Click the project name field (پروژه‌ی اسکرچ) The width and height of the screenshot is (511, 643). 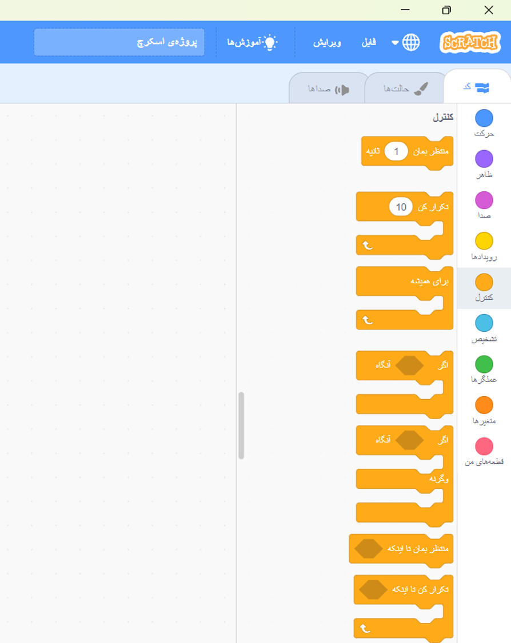(x=119, y=42)
